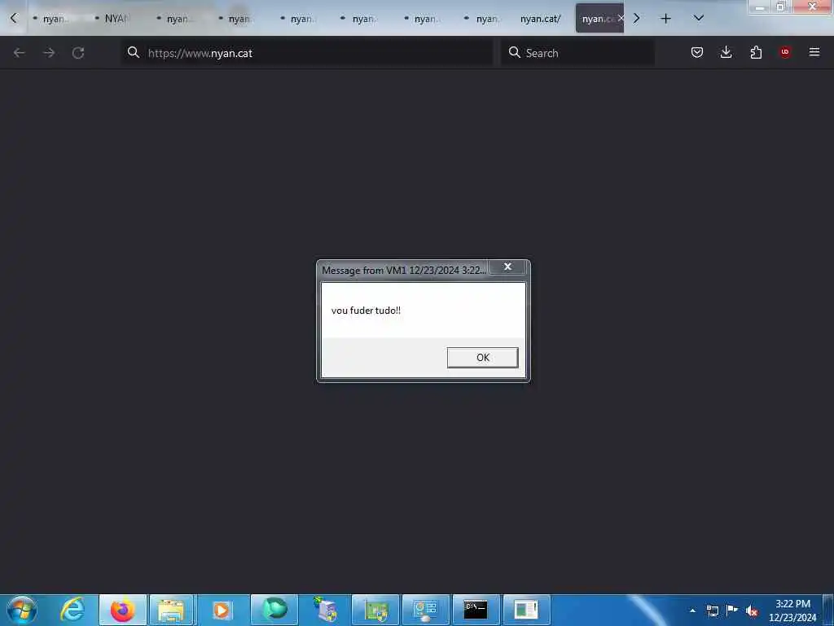The width and height of the screenshot is (834, 626).
Task: Minimize the Firefox window
Action: (760, 7)
